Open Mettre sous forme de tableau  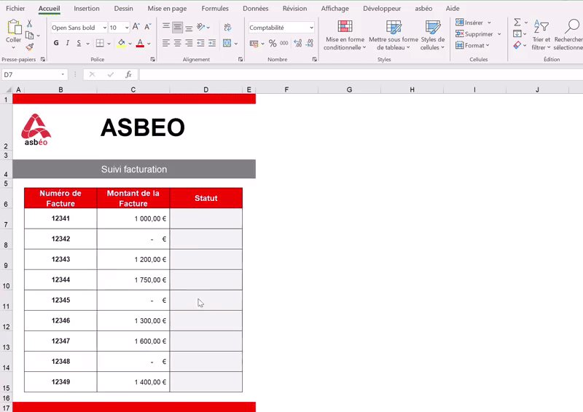click(x=394, y=35)
